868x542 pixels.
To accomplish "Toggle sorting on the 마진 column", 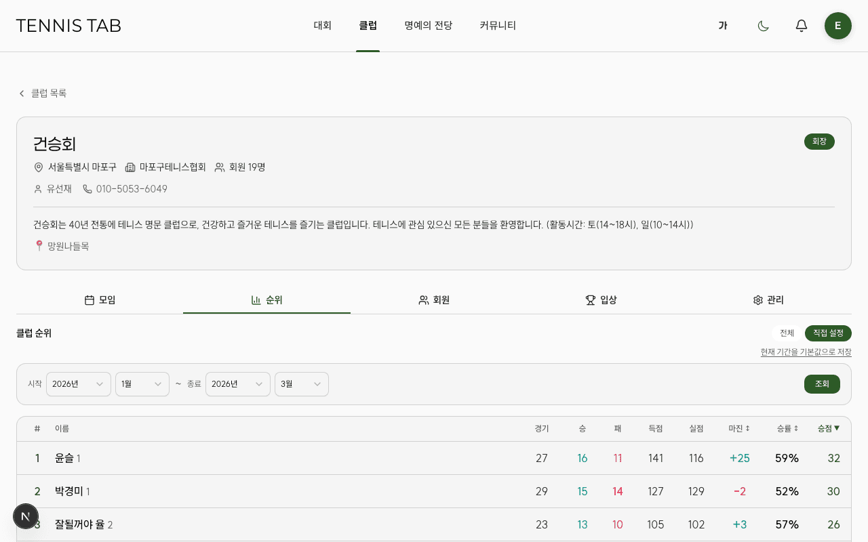I will pyautogui.click(x=739, y=428).
